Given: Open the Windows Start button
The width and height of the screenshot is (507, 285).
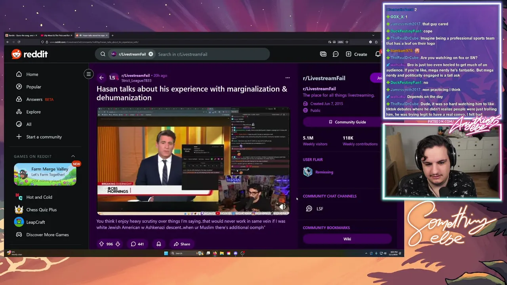Looking at the screenshot, I should [x=166, y=253].
